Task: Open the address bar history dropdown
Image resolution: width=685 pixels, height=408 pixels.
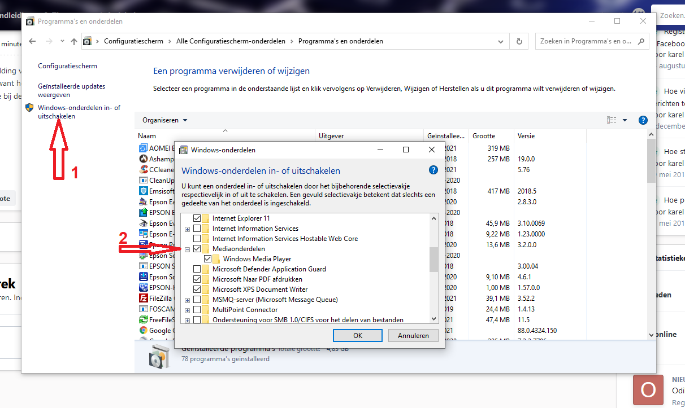Action: click(500, 41)
